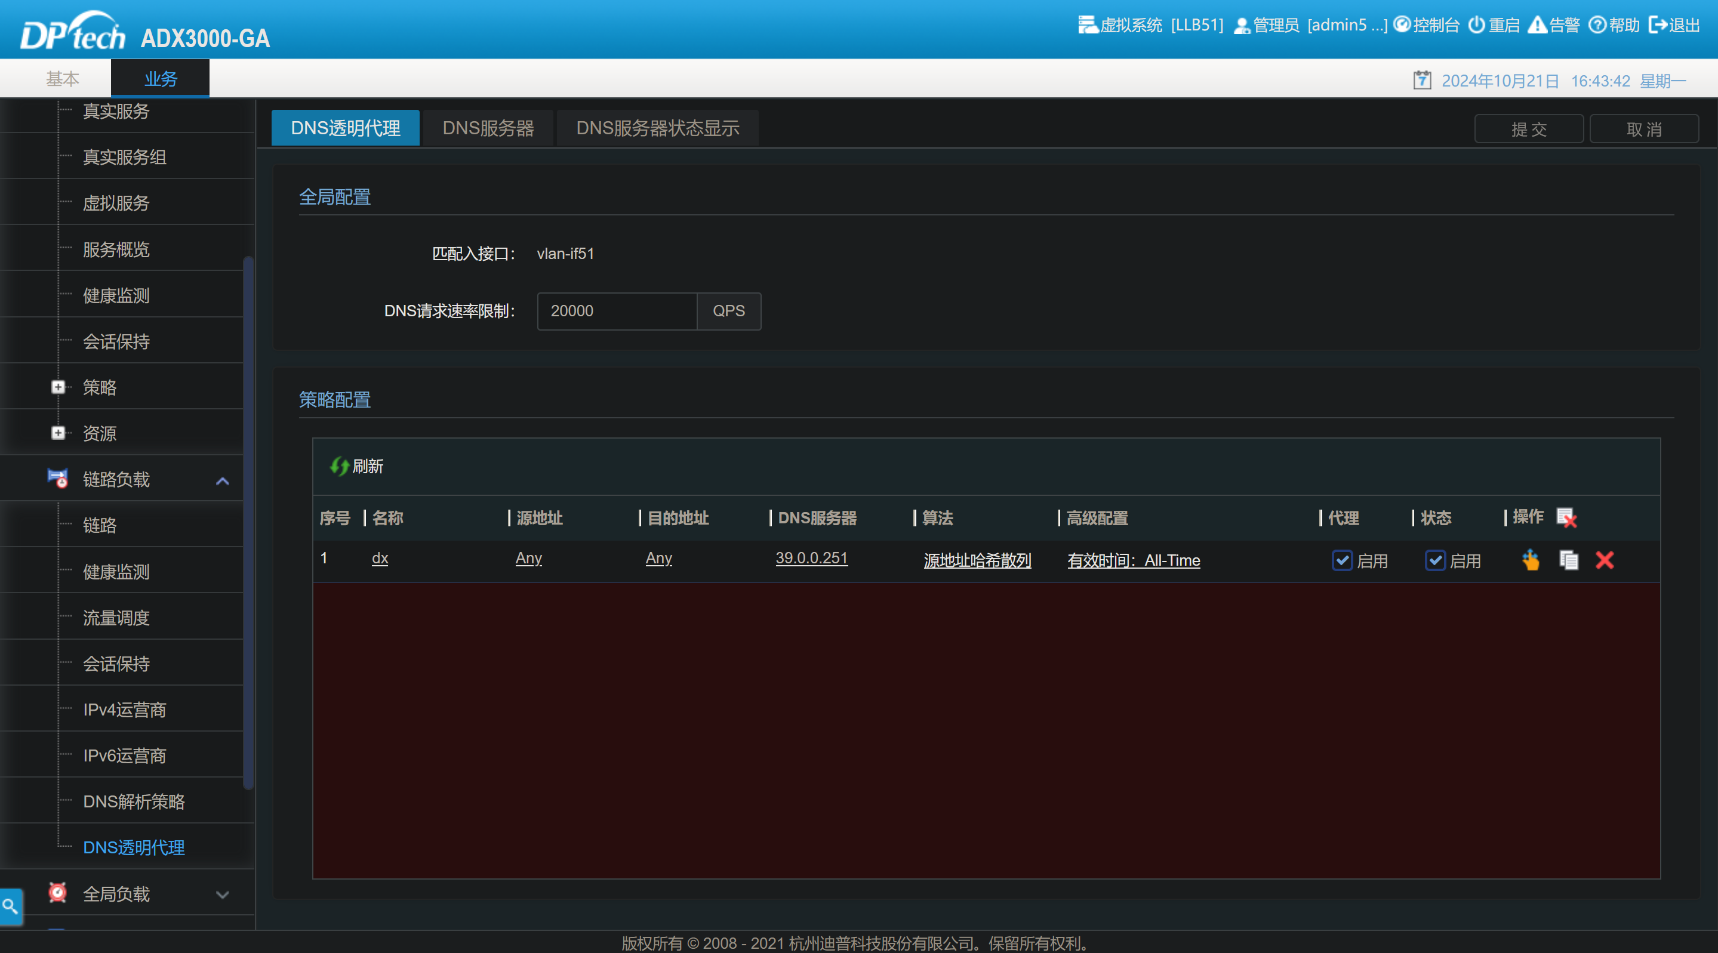This screenshot has width=1718, height=953.
Task: Expand the 资源 tree node
Action: pos(59,433)
